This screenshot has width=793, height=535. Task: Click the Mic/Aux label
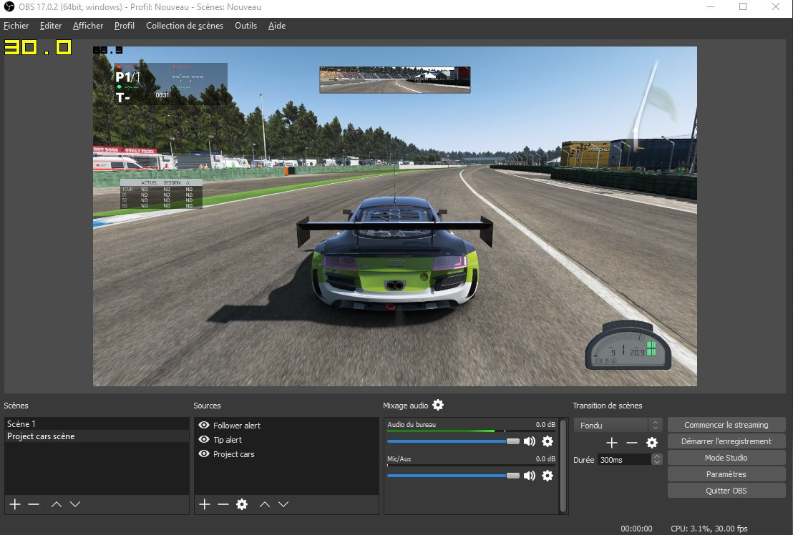(x=399, y=458)
